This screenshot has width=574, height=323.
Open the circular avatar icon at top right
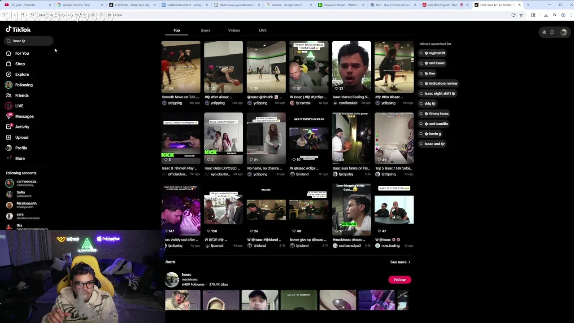[x=564, y=32]
